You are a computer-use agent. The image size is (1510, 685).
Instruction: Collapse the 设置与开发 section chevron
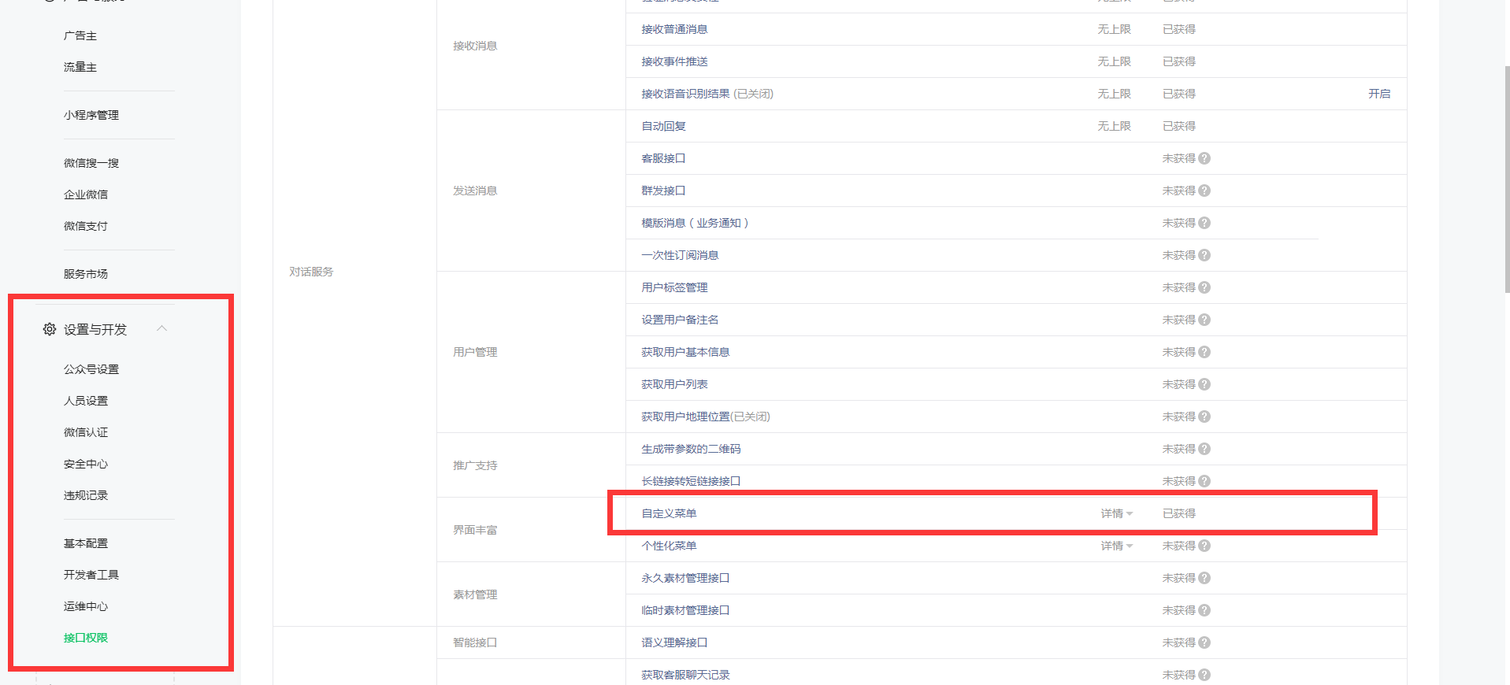(161, 328)
